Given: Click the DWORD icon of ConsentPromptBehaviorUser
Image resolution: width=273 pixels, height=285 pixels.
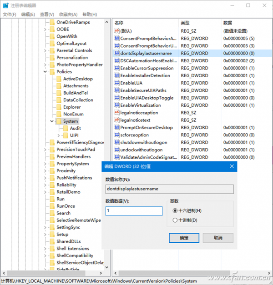Looking at the screenshot, I should [x=116, y=45].
